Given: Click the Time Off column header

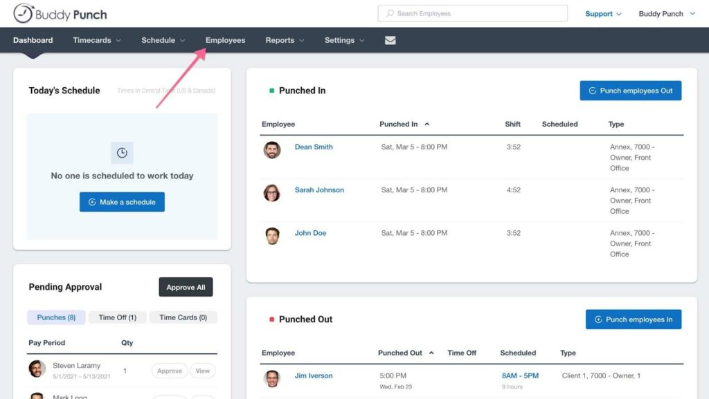Looking at the screenshot, I should 462,353.
